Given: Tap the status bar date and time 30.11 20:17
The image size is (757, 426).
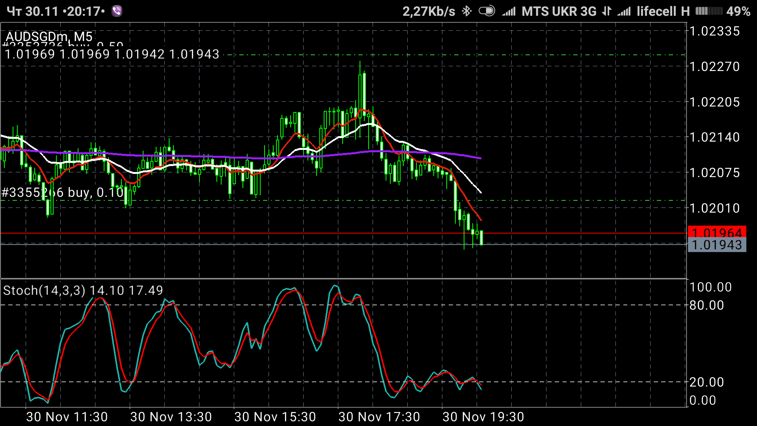Looking at the screenshot, I should (x=56, y=11).
